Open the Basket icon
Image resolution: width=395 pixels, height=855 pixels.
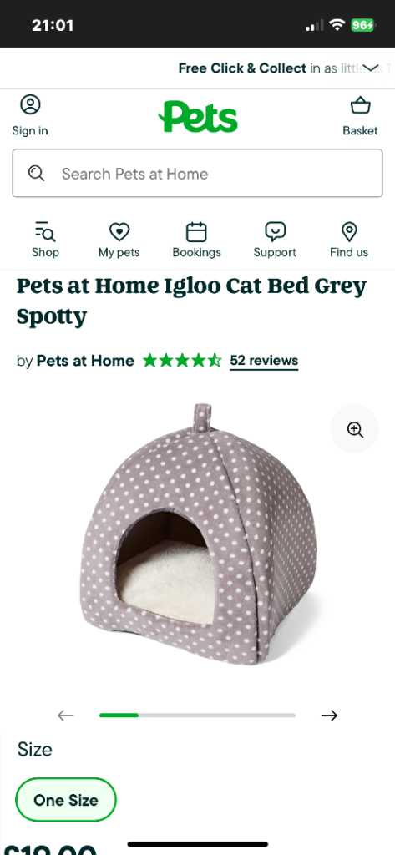[360, 104]
